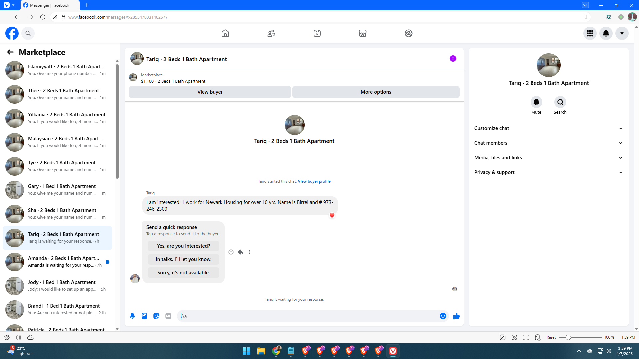639x359 pixels.
Task: Expand Customize chat section
Action: click(x=548, y=128)
